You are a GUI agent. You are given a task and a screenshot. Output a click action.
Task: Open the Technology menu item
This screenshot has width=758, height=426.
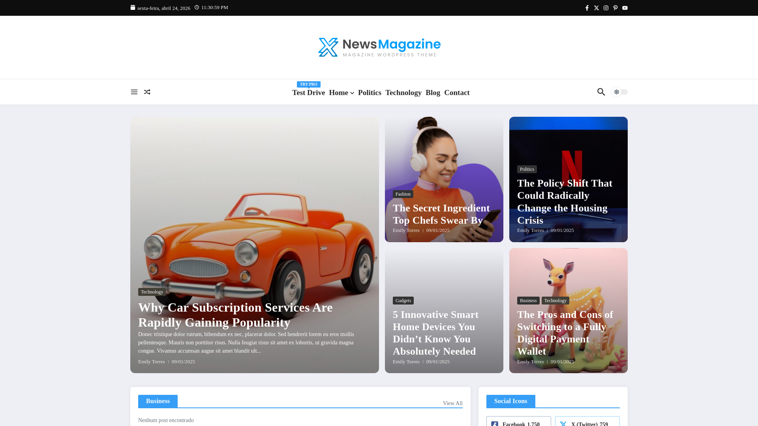click(403, 93)
